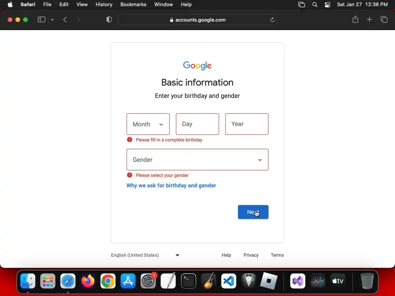Open the English (United States) language selector
The height and width of the screenshot is (296, 395).
[145, 255]
